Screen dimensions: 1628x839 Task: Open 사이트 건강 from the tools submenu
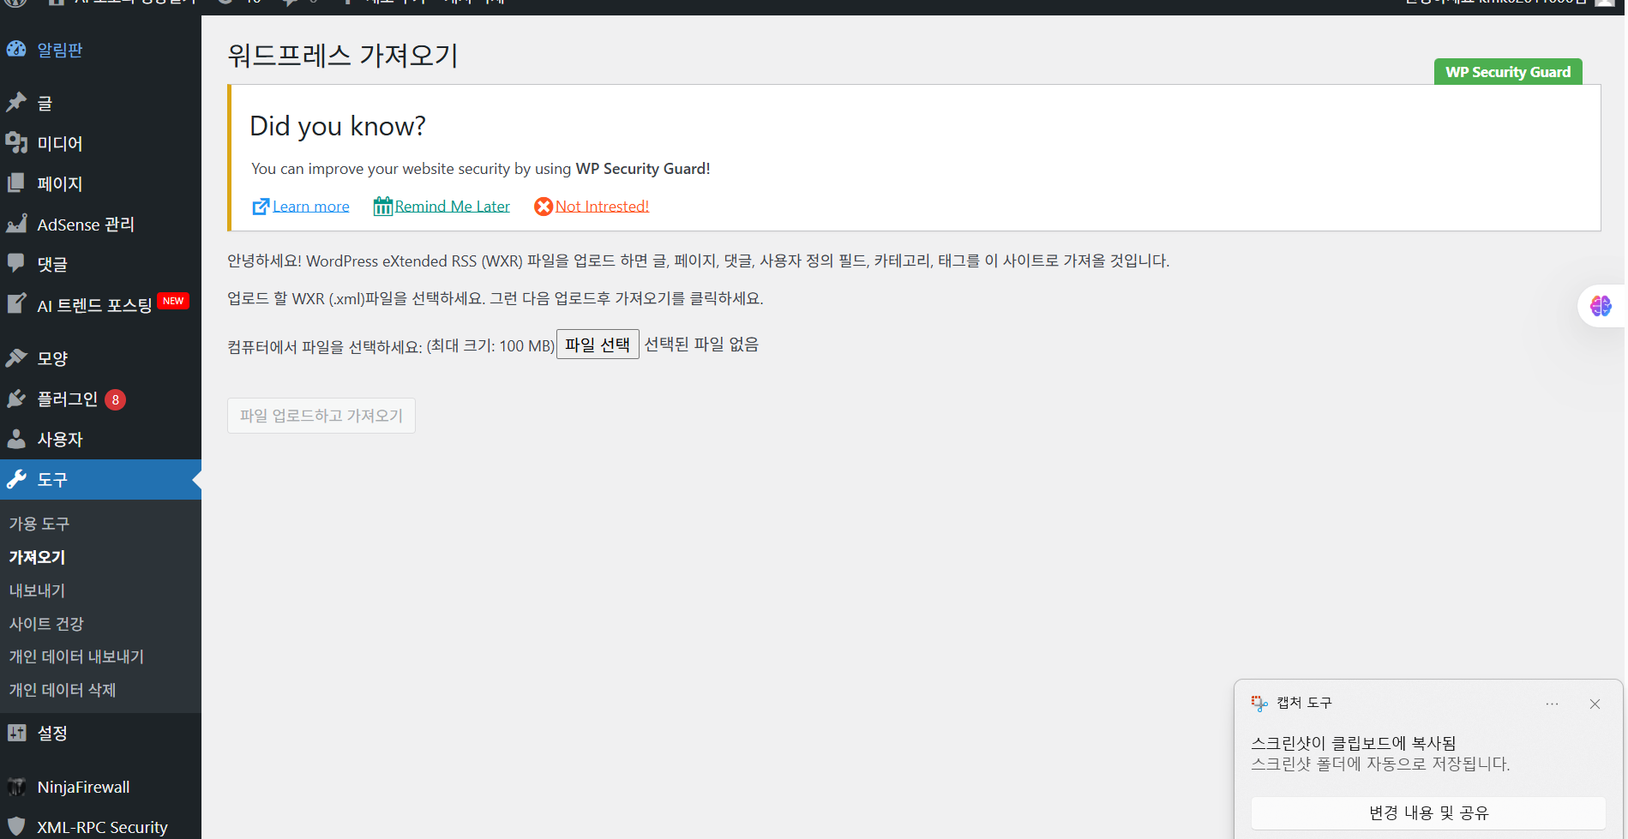click(47, 624)
